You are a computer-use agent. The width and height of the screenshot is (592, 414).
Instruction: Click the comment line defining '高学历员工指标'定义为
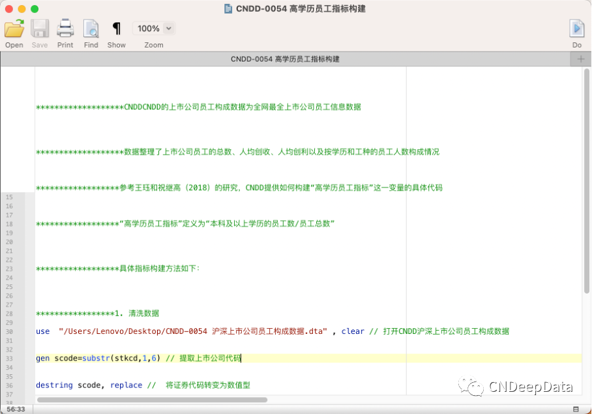tap(185, 223)
